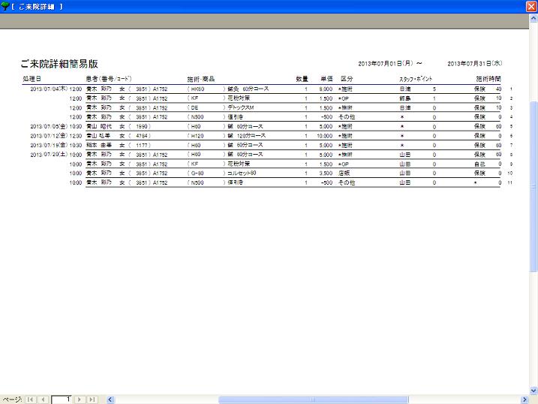Click the horizontal scrollbar thumb

point(313,399)
